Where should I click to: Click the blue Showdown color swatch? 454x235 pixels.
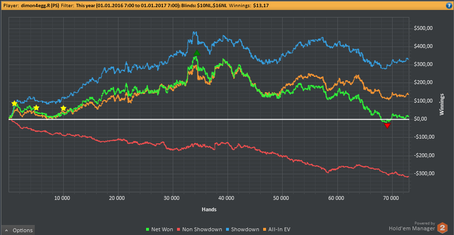coord(227,229)
